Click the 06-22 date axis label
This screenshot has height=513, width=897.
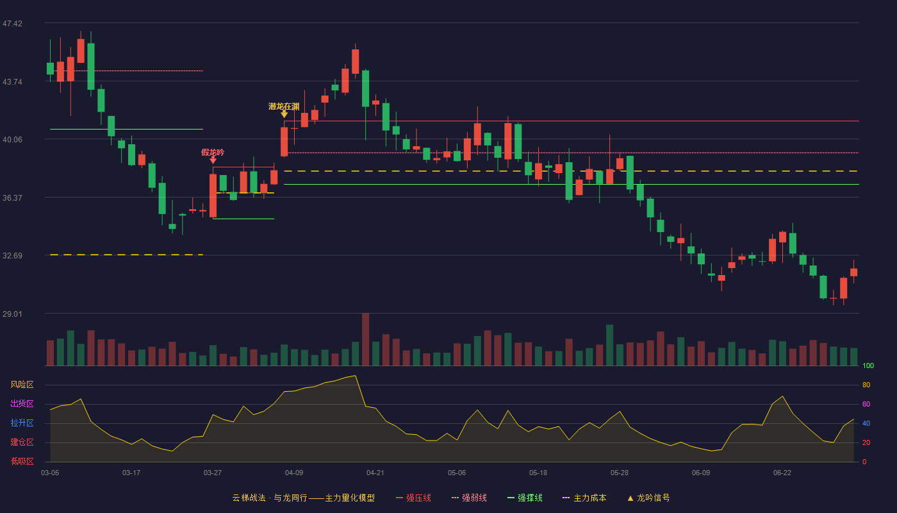(x=782, y=473)
